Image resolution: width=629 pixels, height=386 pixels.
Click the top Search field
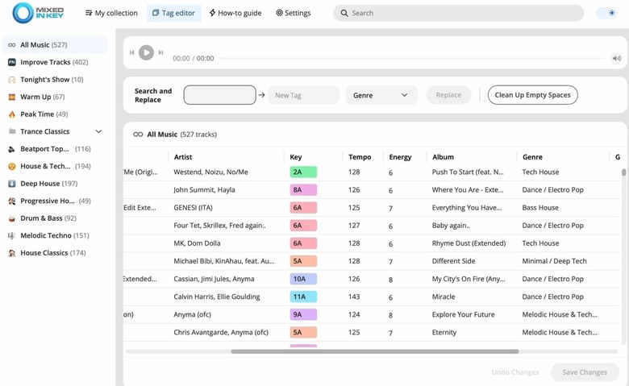point(459,13)
